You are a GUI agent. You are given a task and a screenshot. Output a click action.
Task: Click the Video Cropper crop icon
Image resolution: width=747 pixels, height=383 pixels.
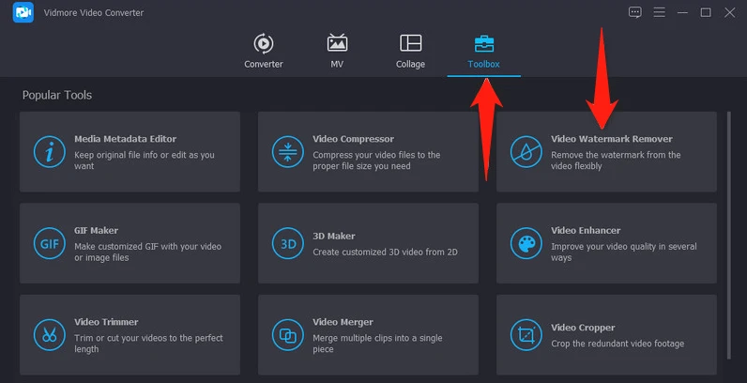526,335
